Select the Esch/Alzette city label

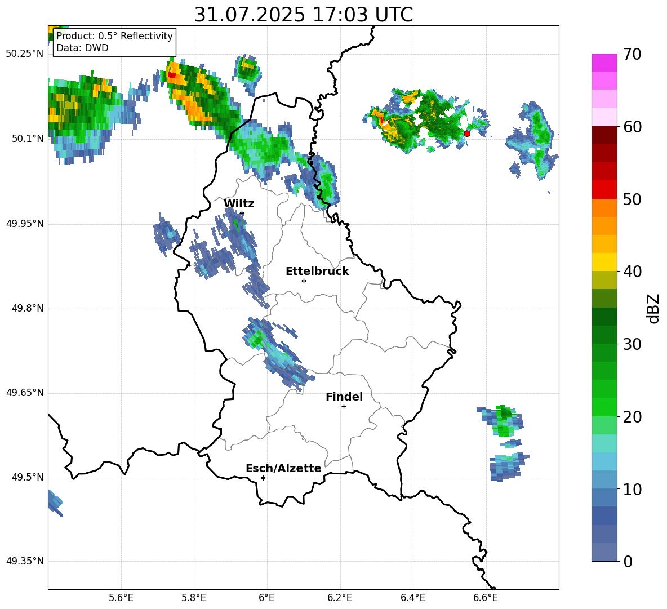[x=283, y=469]
